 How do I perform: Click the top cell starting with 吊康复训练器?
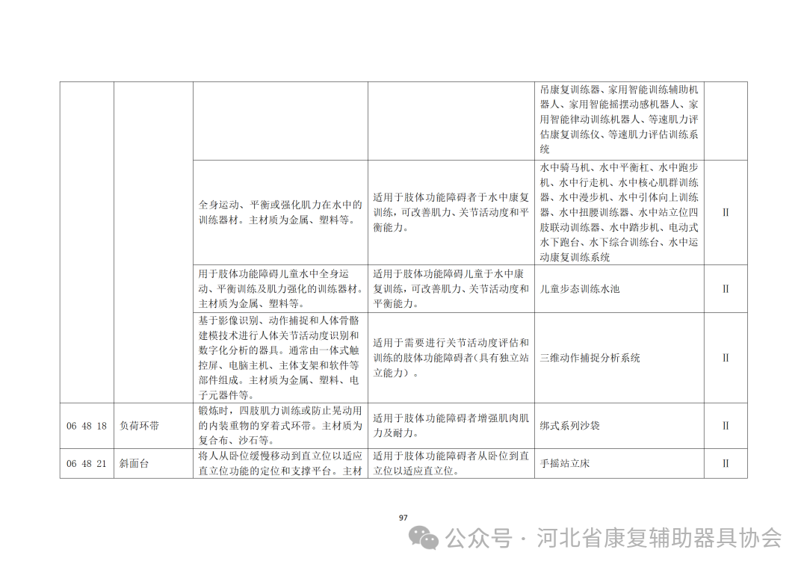pyautogui.click(x=619, y=120)
